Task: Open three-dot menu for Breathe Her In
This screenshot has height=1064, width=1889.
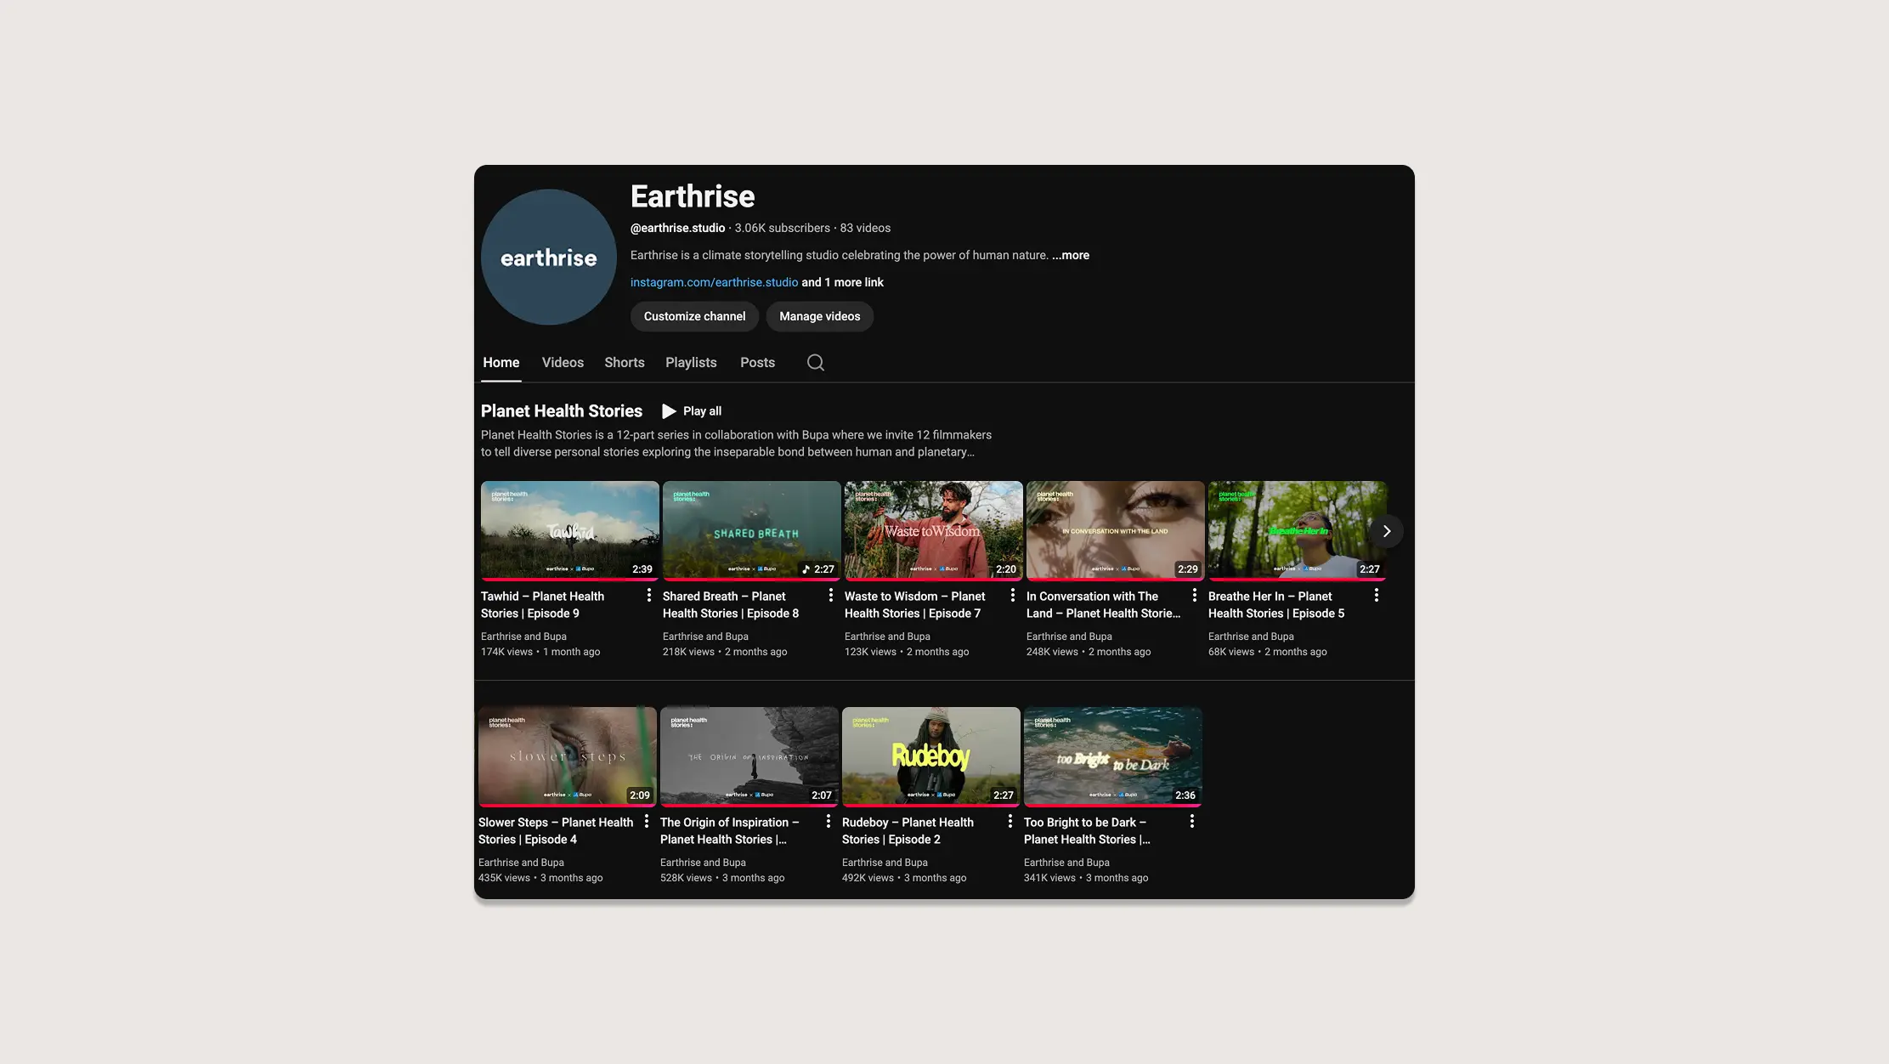Action: coord(1376,596)
